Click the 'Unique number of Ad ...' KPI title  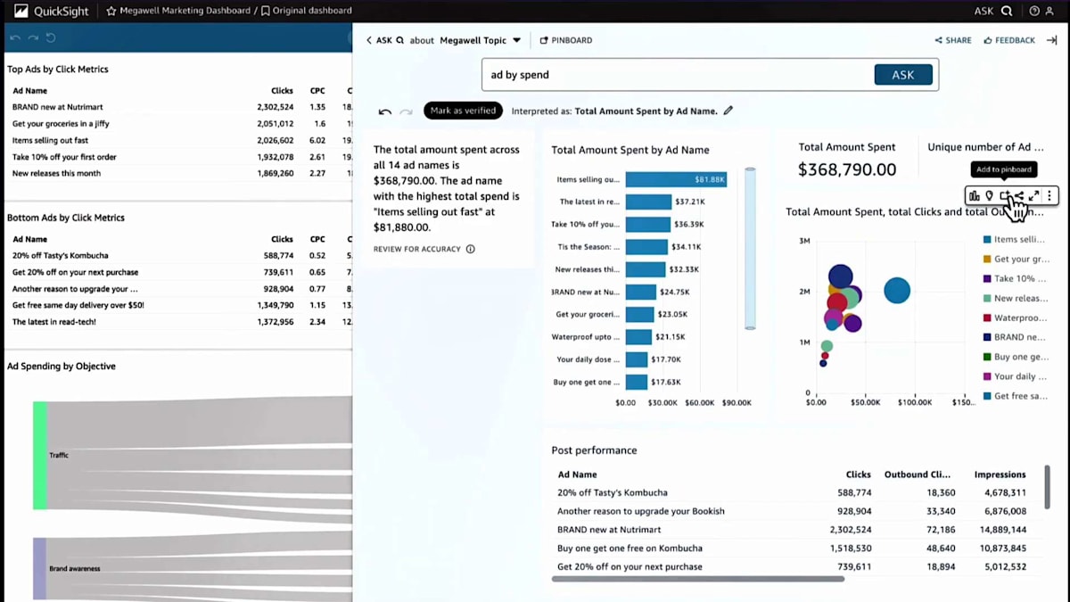(x=985, y=147)
